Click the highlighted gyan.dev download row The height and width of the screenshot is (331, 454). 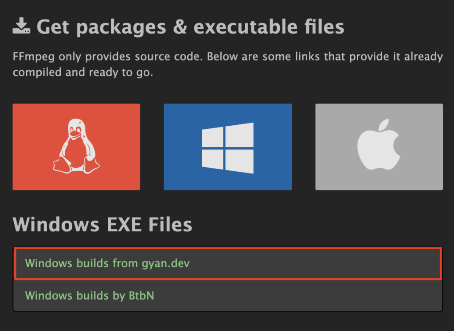[227, 263]
